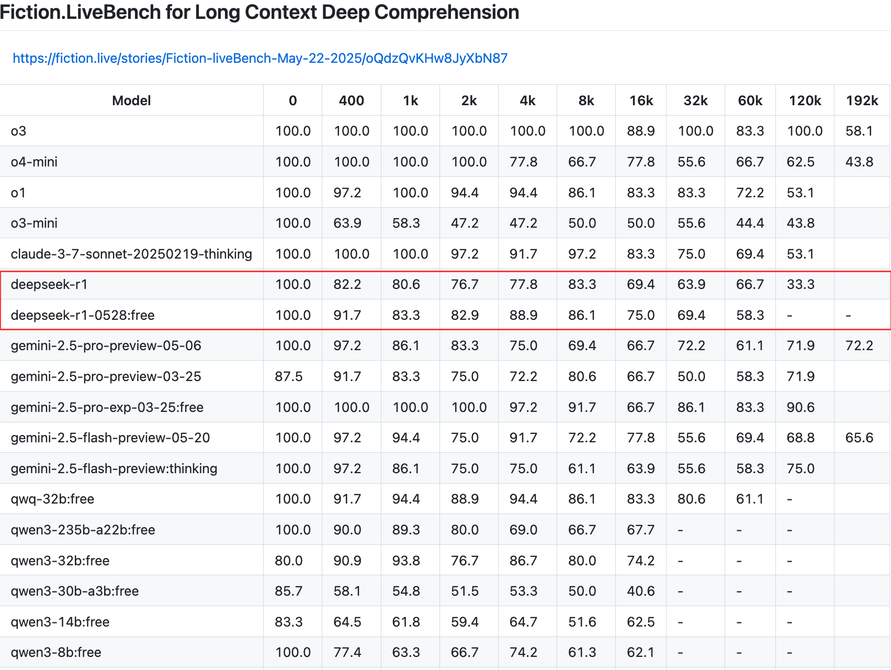Select the claude-3-7-sonnet-20250219-thinking model name
The image size is (891, 670).
pyautogui.click(x=131, y=254)
